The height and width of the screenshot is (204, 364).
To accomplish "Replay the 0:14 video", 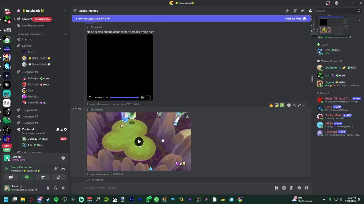I will (x=90, y=97).
